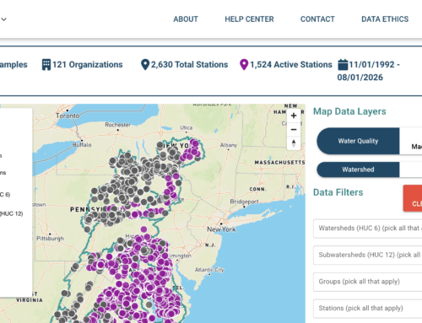Click the Rochester label on the map
Image resolution: width=422 pixels, height=323 pixels.
tap(118, 125)
